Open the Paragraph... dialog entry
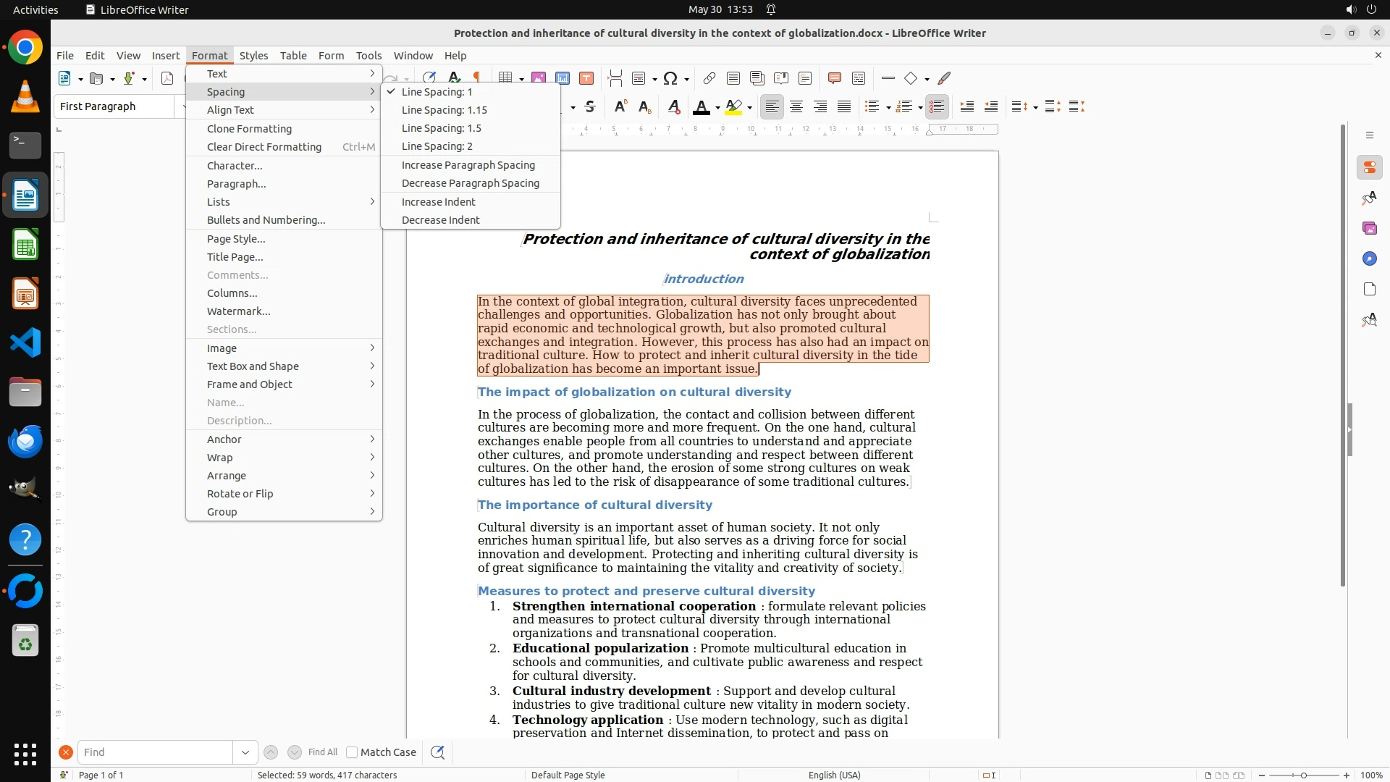This screenshot has height=782, width=1390. [x=236, y=184]
